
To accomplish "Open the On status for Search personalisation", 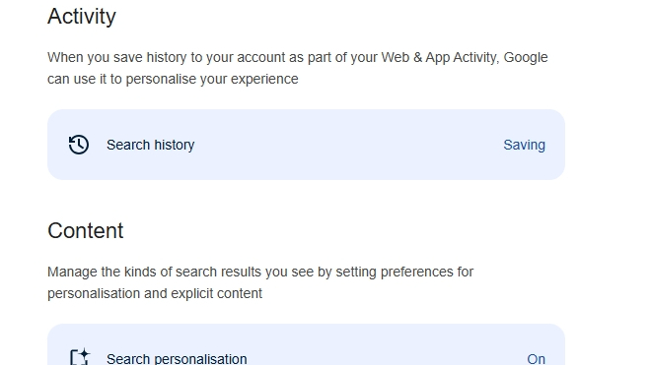I will click(x=536, y=359).
